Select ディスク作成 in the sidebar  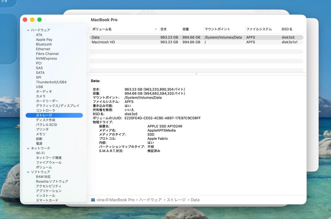coord(46,120)
